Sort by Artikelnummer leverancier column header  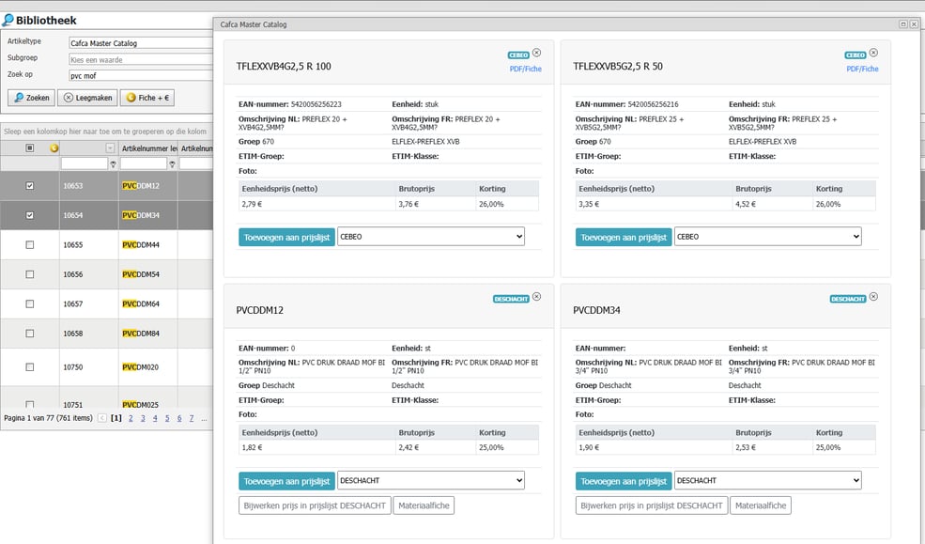pos(149,148)
